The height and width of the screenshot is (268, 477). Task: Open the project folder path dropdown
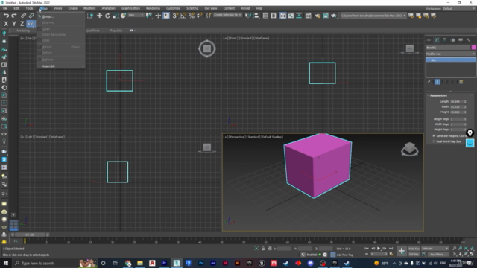[373, 16]
